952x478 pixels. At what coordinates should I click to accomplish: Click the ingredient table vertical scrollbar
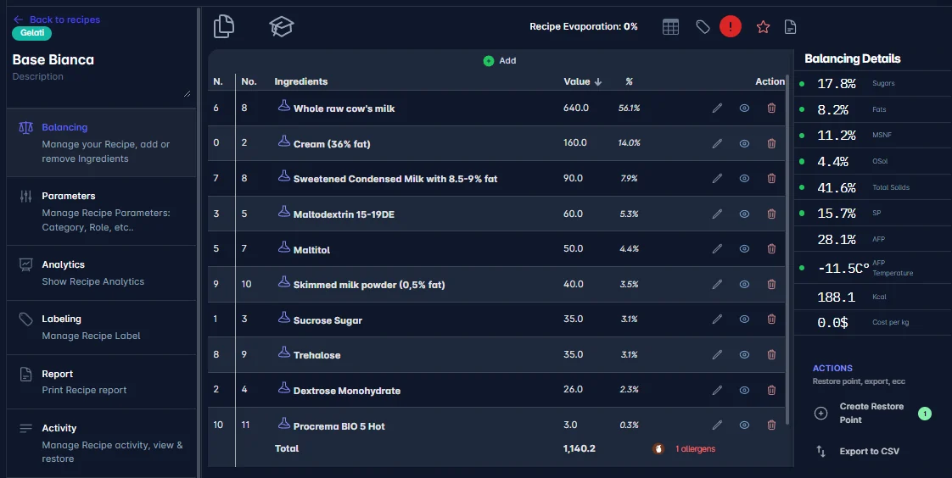pos(787,248)
